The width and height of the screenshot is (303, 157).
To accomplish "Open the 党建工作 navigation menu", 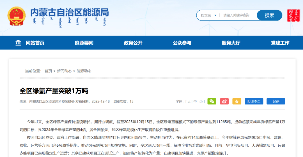I will pos(280,43).
